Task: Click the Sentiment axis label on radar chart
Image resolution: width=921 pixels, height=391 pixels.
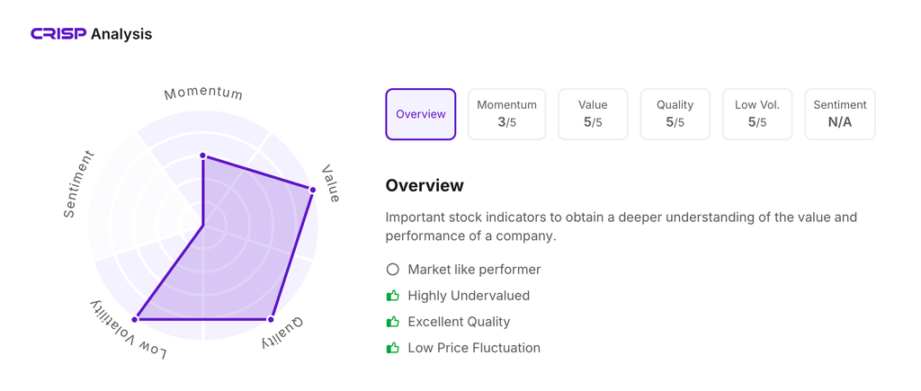Action: (78, 184)
